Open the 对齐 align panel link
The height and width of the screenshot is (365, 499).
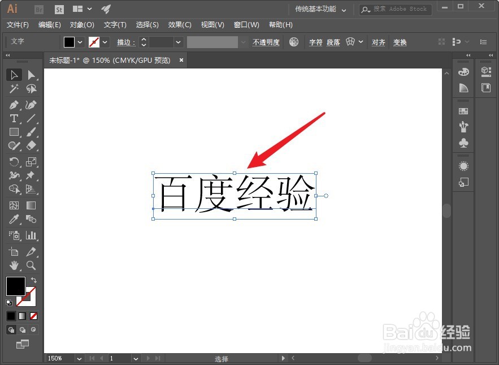379,42
